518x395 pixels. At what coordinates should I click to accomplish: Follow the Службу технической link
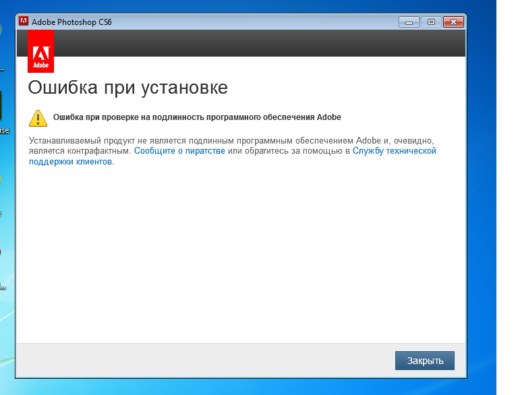395,151
